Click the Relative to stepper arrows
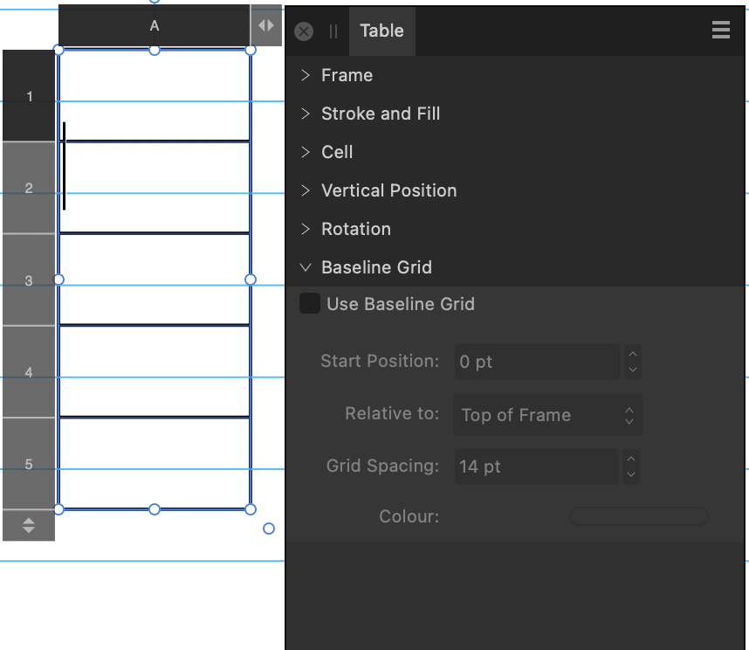The image size is (749, 650). (x=629, y=415)
